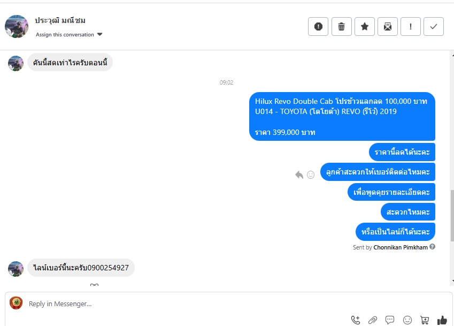Star this conversation as follow-up
Image resolution: width=454 pixels, height=326 pixels.
365,27
